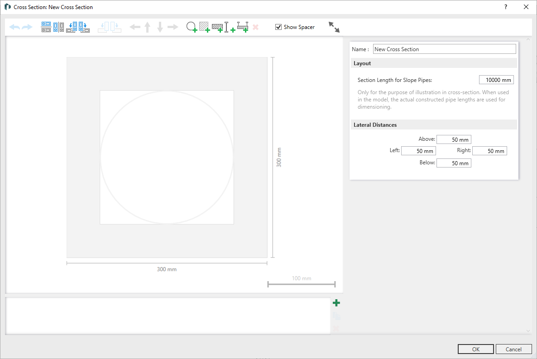The width and height of the screenshot is (537, 359).
Task: Add a circular pipe element
Action: coord(192,27)
